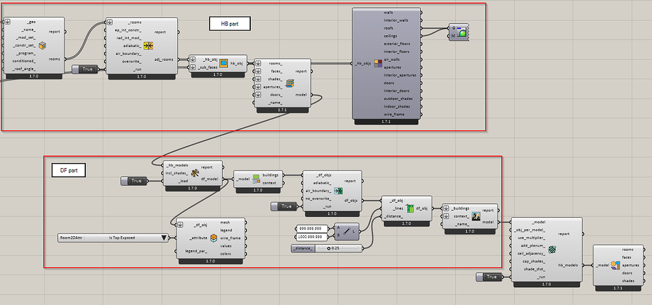Click the Line component icon between A and L
This screenshot has height=305, width=652.
coord(346,232)
